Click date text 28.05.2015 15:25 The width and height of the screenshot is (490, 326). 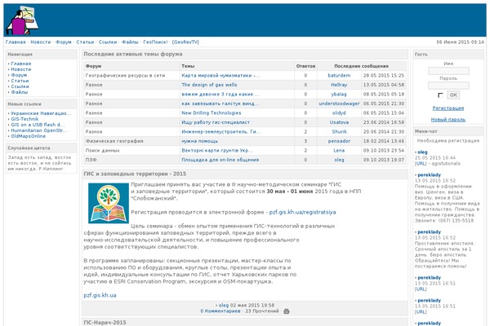(384, 76)
